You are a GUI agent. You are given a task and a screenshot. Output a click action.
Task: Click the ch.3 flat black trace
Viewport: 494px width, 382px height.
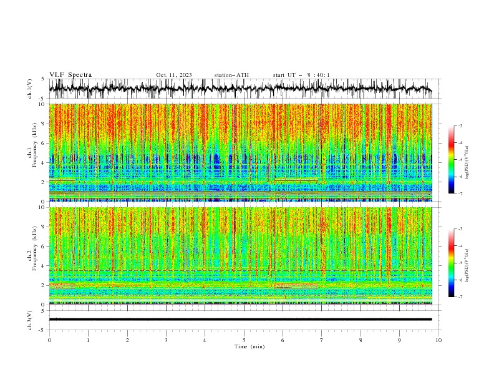pos(240,320)
